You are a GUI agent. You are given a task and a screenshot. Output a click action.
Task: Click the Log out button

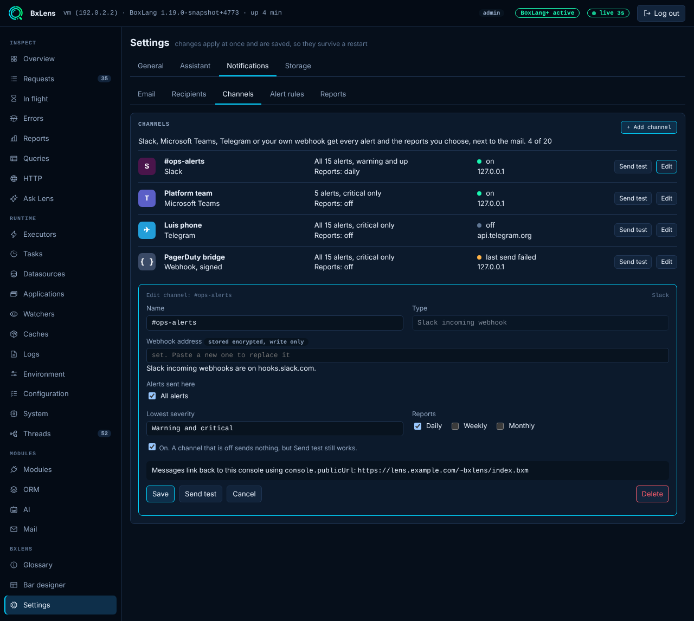[661, 13]
